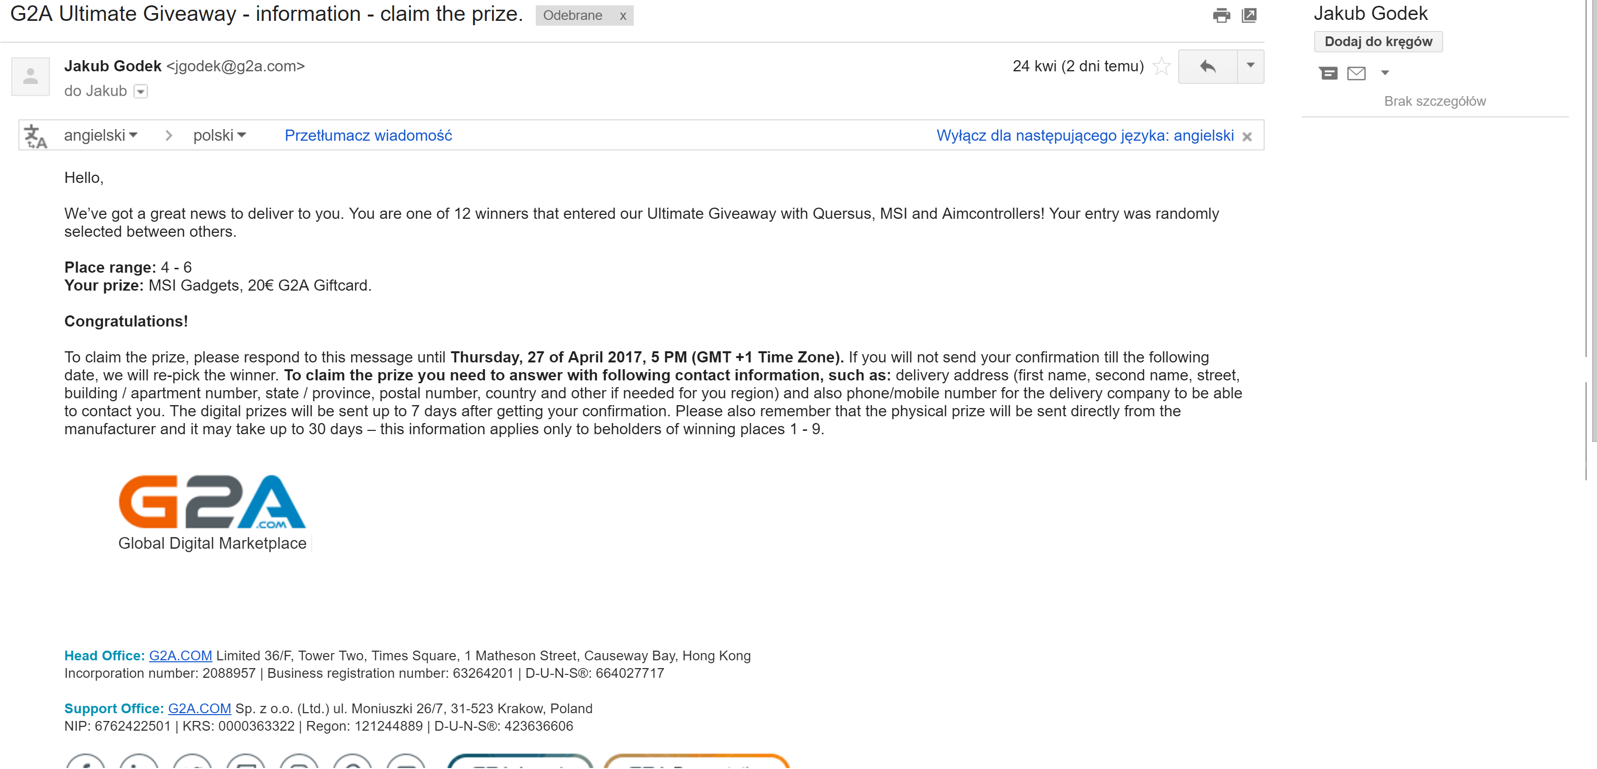
Task: Expand the contact panel's small dropdown arrow
Action: [1385, 73]
